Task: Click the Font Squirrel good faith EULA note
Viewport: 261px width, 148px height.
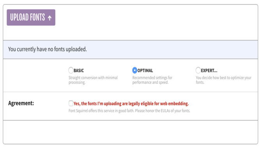Action: [129, 111]
